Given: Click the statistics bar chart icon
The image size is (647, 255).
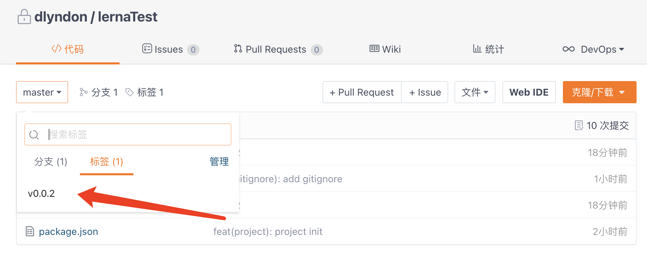Looking at the screenshot, I should [x=477, y=49].
